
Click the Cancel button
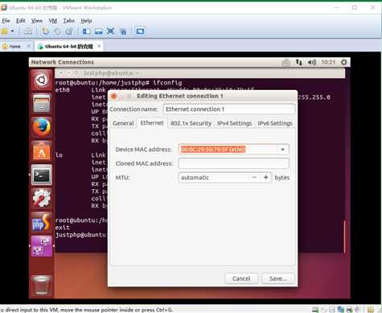tap(241, 278)
